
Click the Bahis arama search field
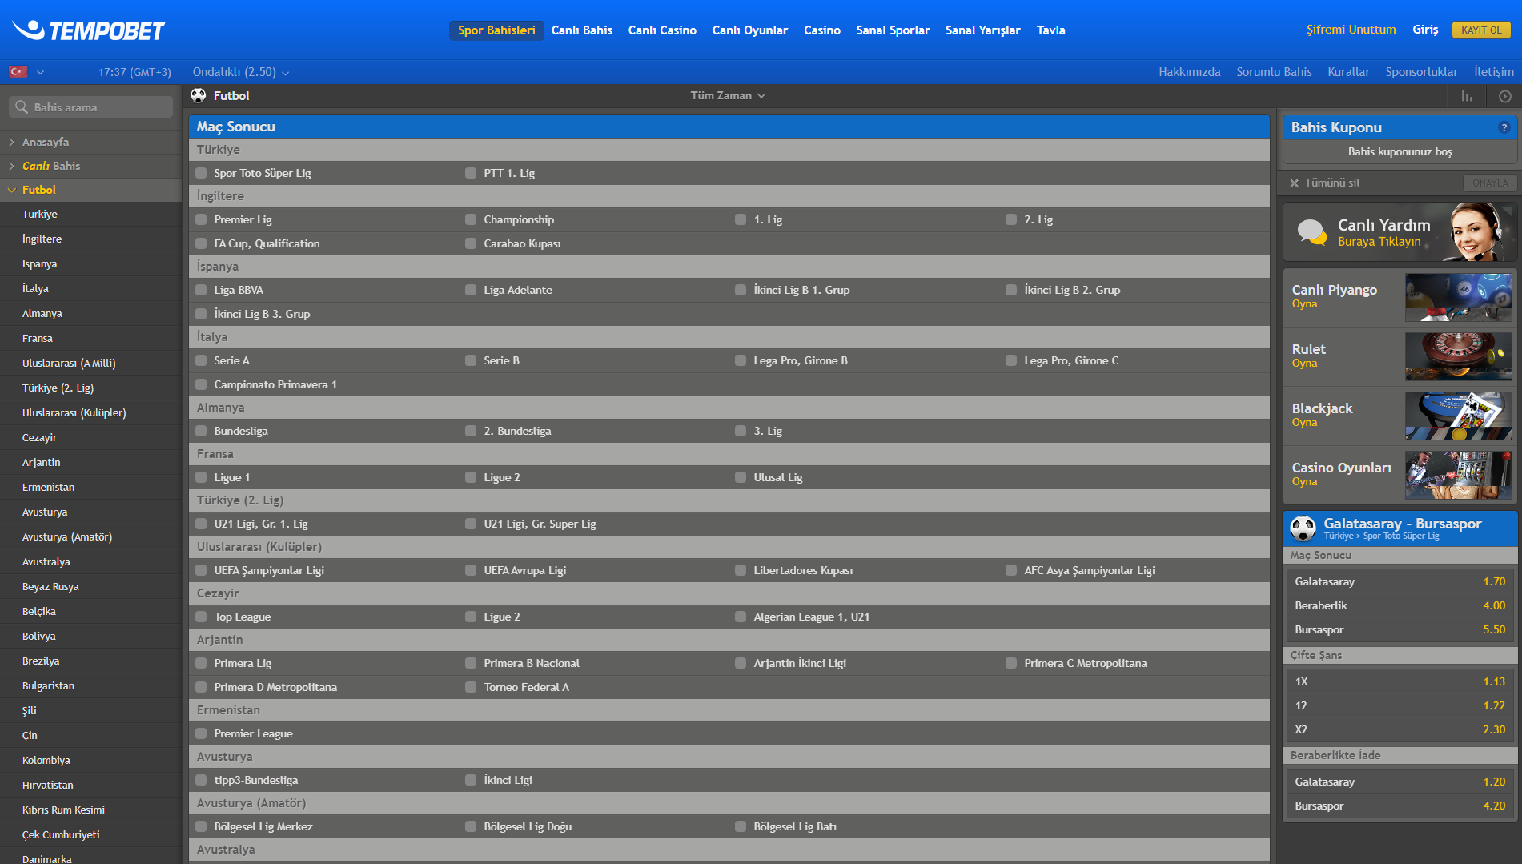(91, 107)
